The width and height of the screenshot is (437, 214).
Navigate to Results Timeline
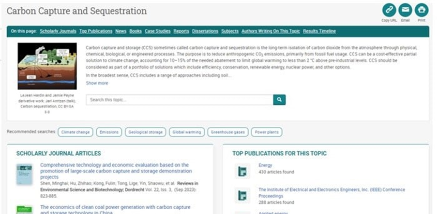pyautogui.click(x=319, y=31)
